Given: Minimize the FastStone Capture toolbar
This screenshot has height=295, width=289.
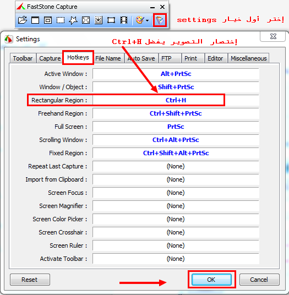Looking at the screenshot, I should tap(152, 7).
